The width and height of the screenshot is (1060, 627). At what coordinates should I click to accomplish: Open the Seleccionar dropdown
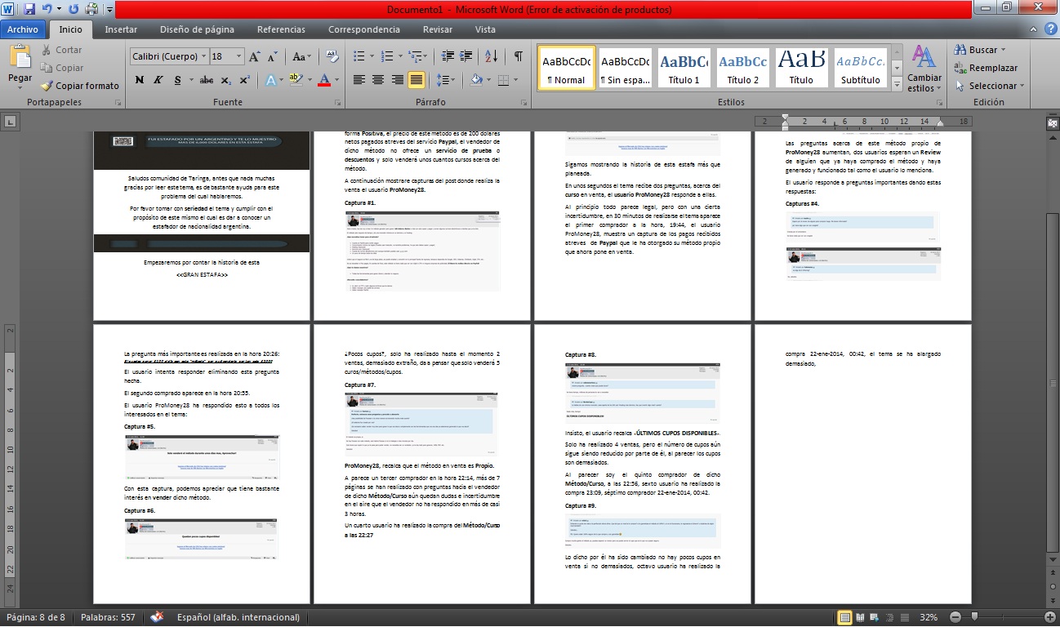[988, 86]
